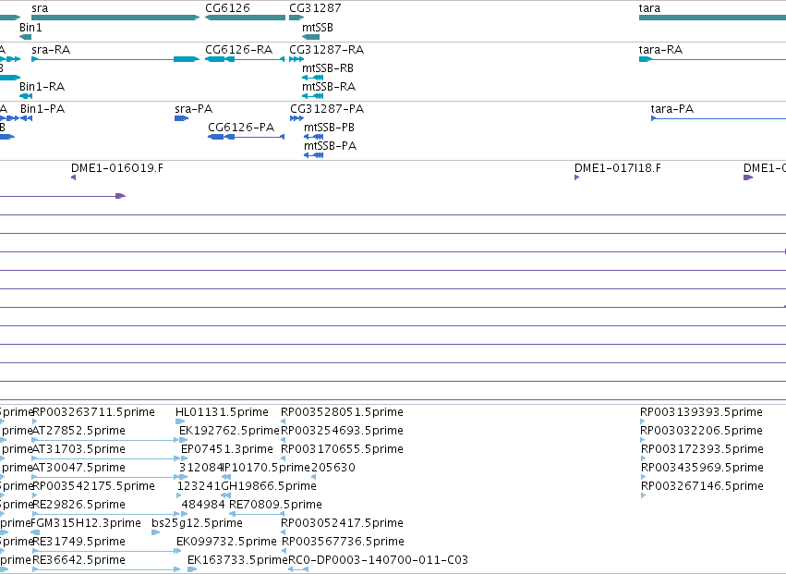The width and height of the screenshot is (786, 574).
Task: Select the sra gene bar
Action: (x=115, y=18)
